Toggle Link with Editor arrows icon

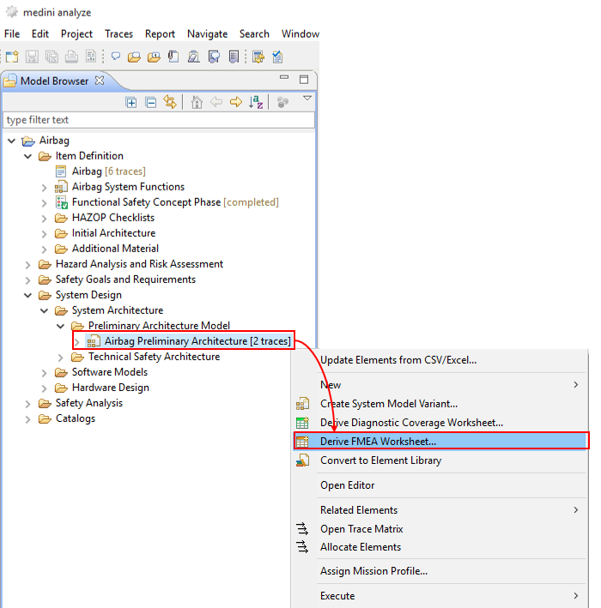[170, 102]
